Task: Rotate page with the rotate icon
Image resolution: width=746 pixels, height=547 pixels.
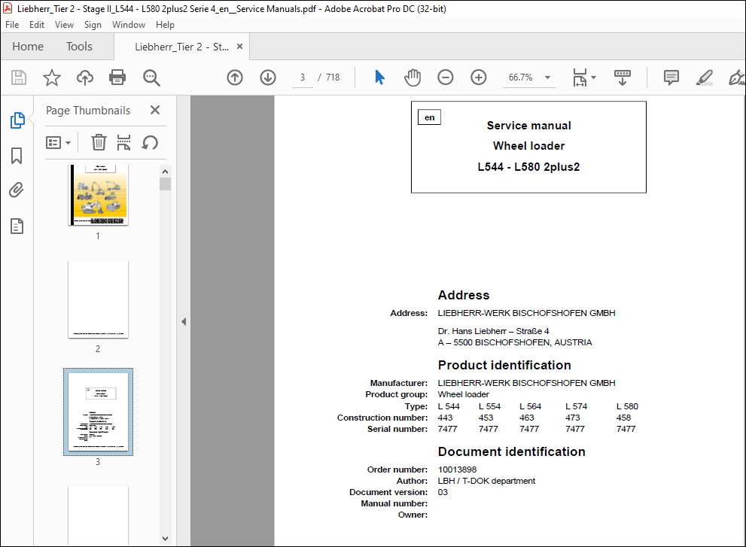Action: click(150, 142)
